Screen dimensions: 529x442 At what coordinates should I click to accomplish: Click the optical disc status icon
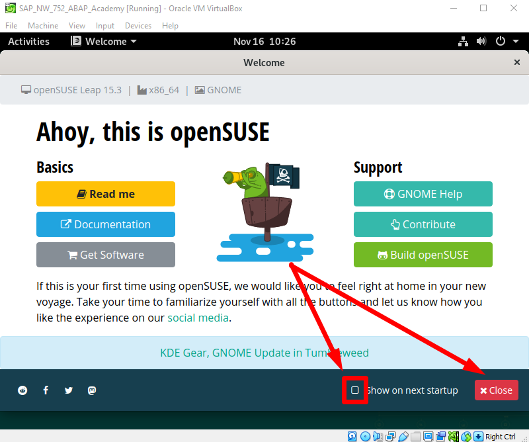coord(365,436)
